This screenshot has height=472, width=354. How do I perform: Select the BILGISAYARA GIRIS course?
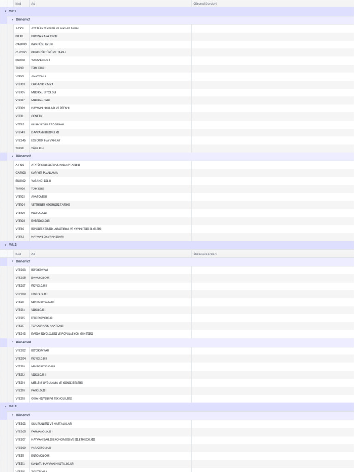pyautogui.click(x=183, y=36)
